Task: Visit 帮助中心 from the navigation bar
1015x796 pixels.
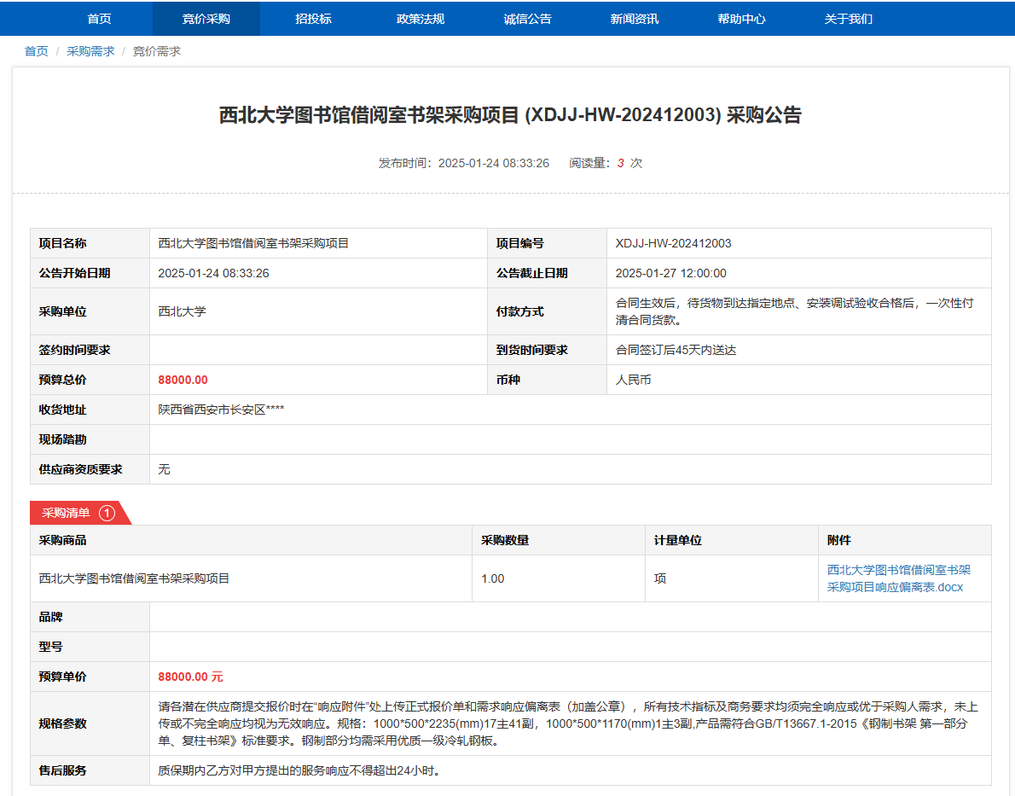Action: tap(741, 19)
